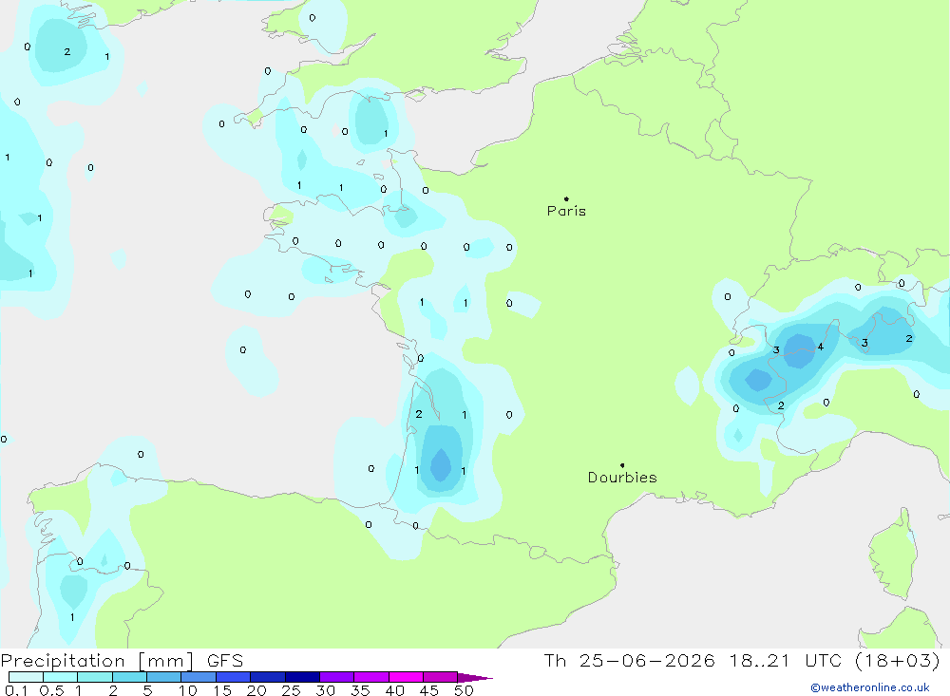950x696 pixels.
Task: Click the '4' precipitation value on the map
Action: click(x=821, y=347)
